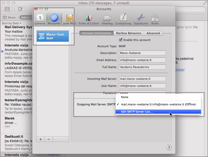Image resolution: width=208 pixels, height=157 pixels.
Task: Switch to Viewing preferences
Action: (x=107, y=19)
